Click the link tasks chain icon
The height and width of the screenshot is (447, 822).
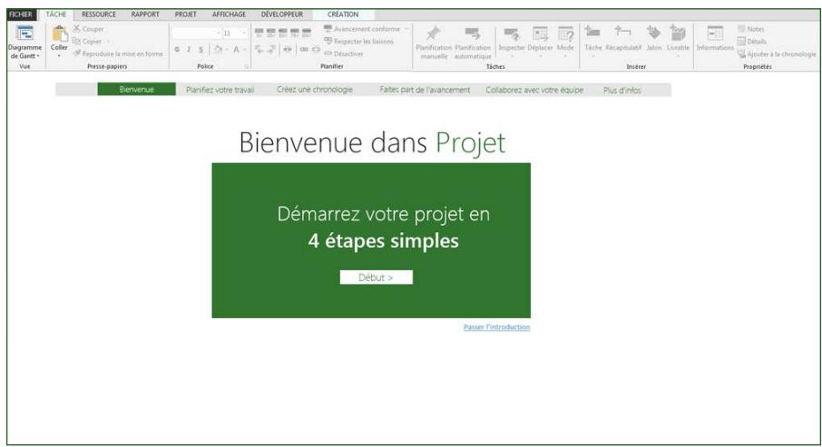[x=304, y=49]
